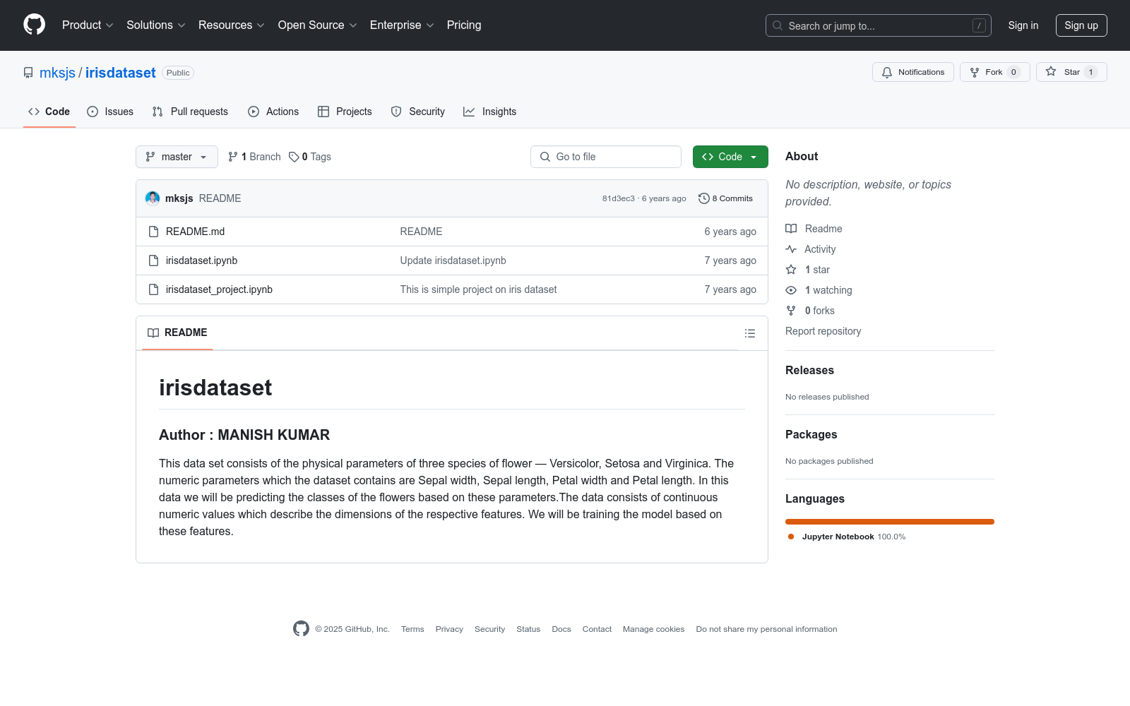Click the star icon beside 1 star

(791, 270)
